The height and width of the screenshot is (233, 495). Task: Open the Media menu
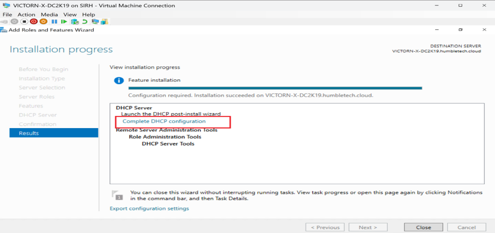point(49,15)
